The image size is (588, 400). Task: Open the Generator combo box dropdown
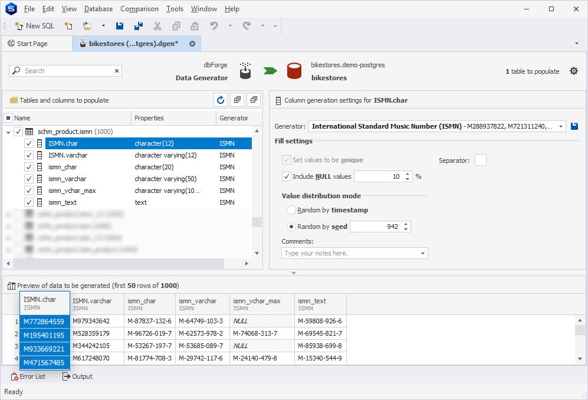(561, 126)
